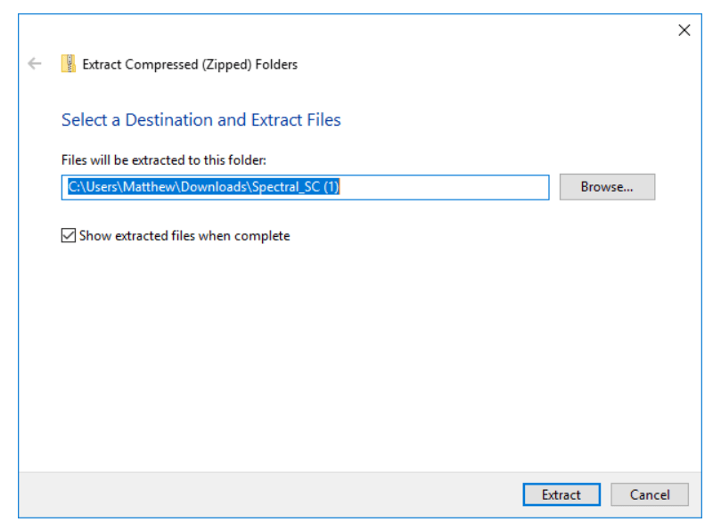Cancel the extraction dialog
The image size is (721, 530).
(x=650, y=494)
